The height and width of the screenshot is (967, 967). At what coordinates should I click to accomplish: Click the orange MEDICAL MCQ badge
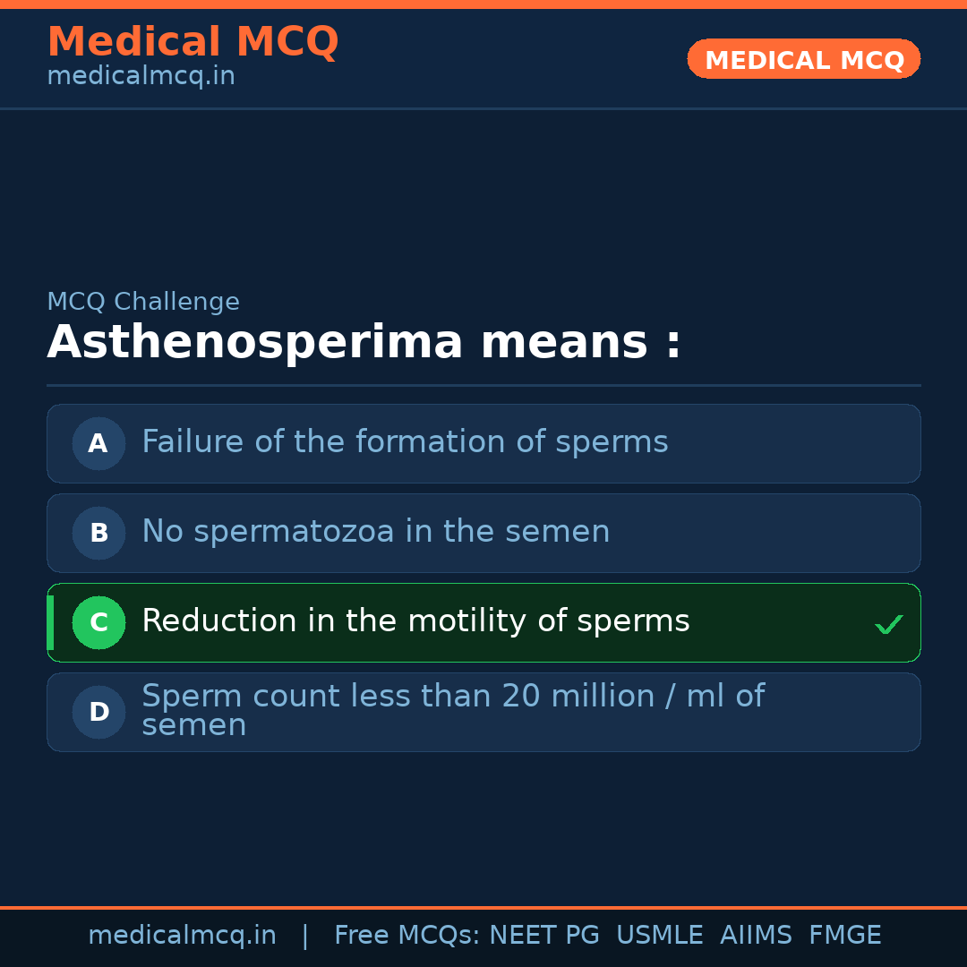[x=803, y=59]
